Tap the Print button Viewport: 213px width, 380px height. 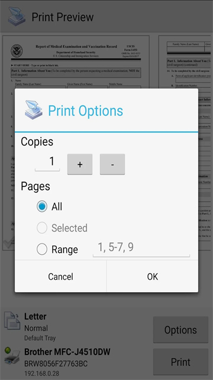click(x=180, y=362)
